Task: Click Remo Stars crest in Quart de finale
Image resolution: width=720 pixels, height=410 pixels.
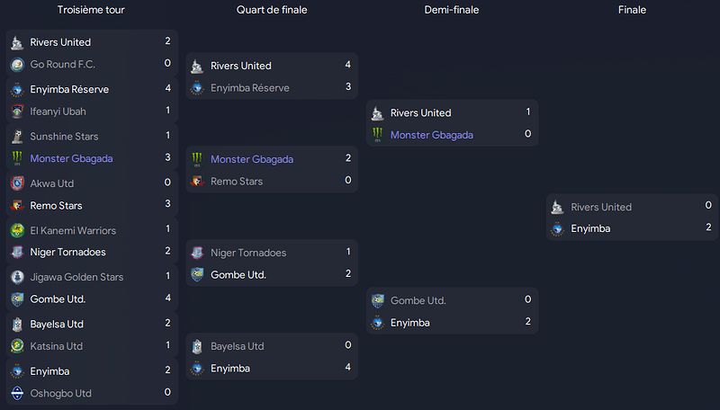Action: (x=197, y=181)
